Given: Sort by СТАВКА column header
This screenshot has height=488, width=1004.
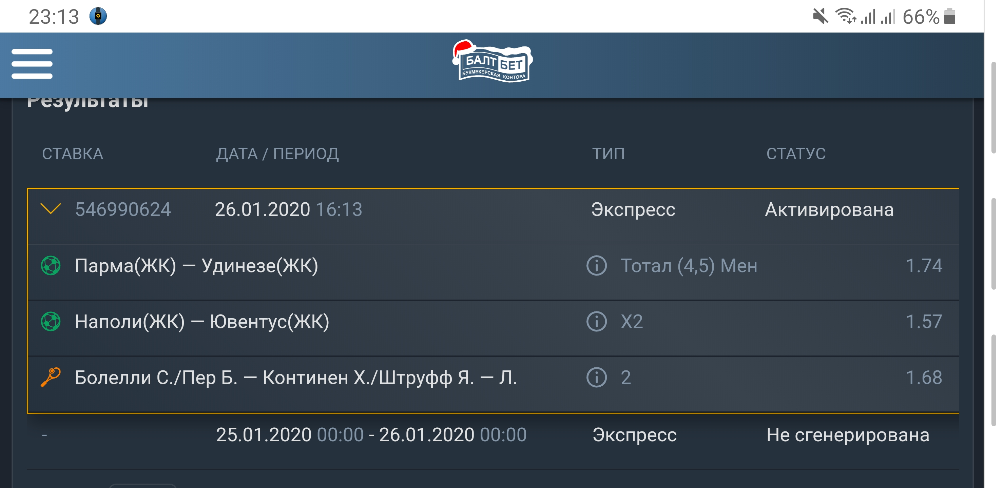Looking at the screenshot, I should 73,154.
